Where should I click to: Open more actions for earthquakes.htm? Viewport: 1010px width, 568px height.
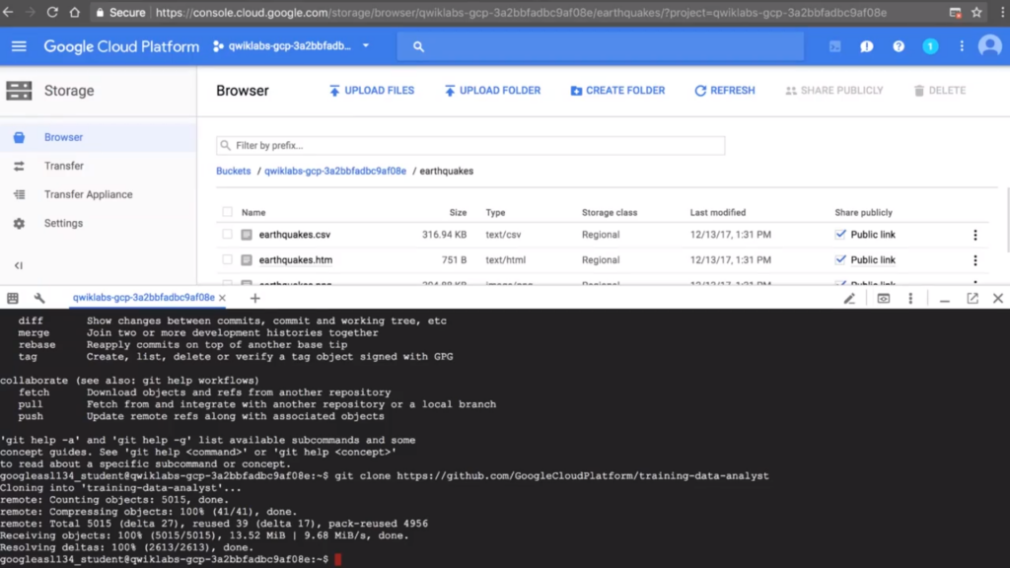(975, 260)
